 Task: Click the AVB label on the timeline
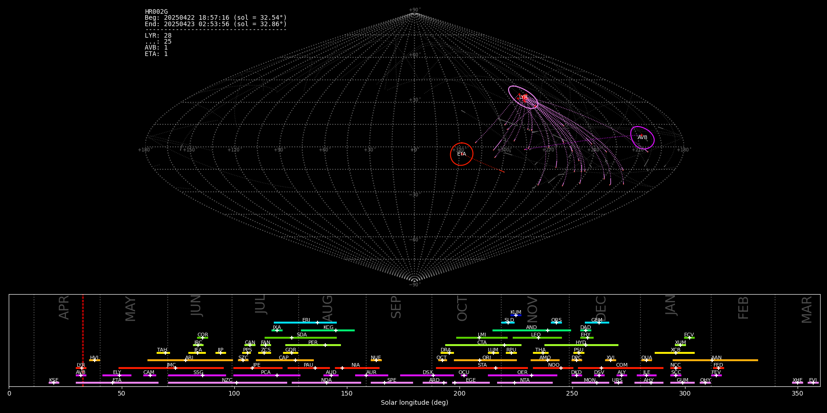click(x=81, y=373)
